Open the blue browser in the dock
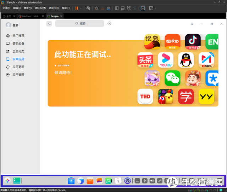The image size is (227, 192). pos(81,181)
